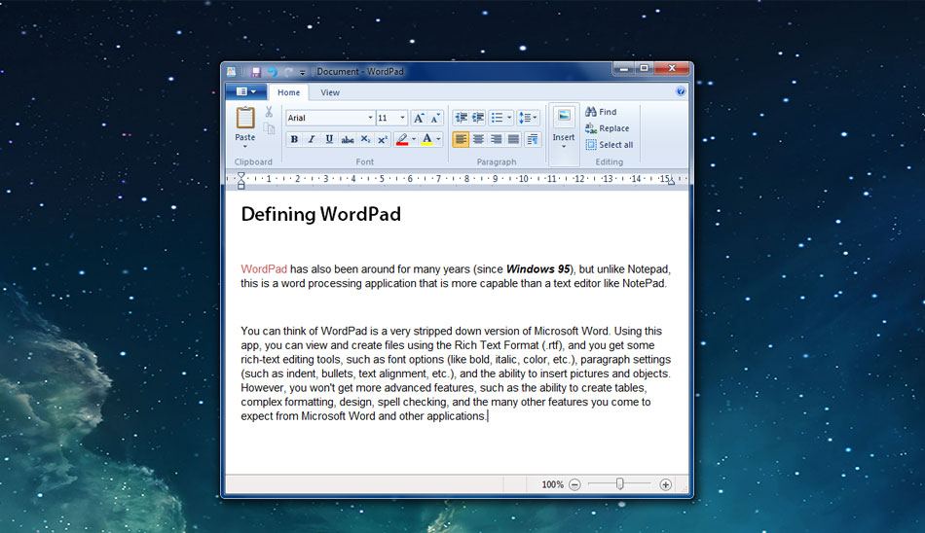Viewport: 925px width, 533px height.
Task: Click the Zoom out minus button
Action: (x=574, y=484)
